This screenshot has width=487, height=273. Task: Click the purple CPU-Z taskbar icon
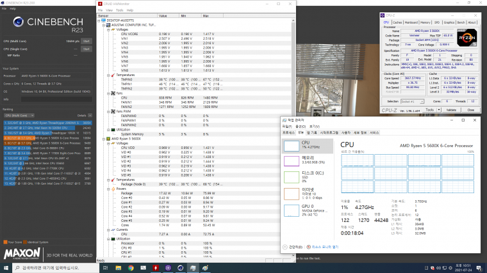[168, 268]
